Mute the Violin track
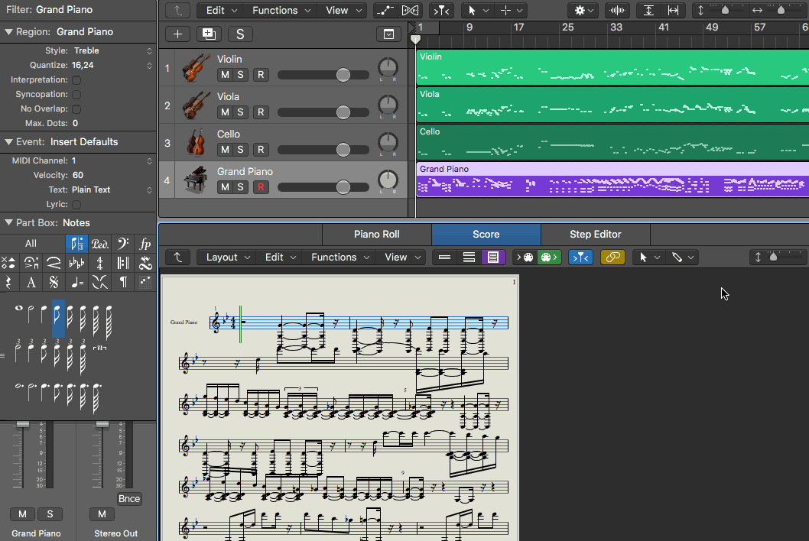Viewport: 809px width, 541px height. coord(225,74)
